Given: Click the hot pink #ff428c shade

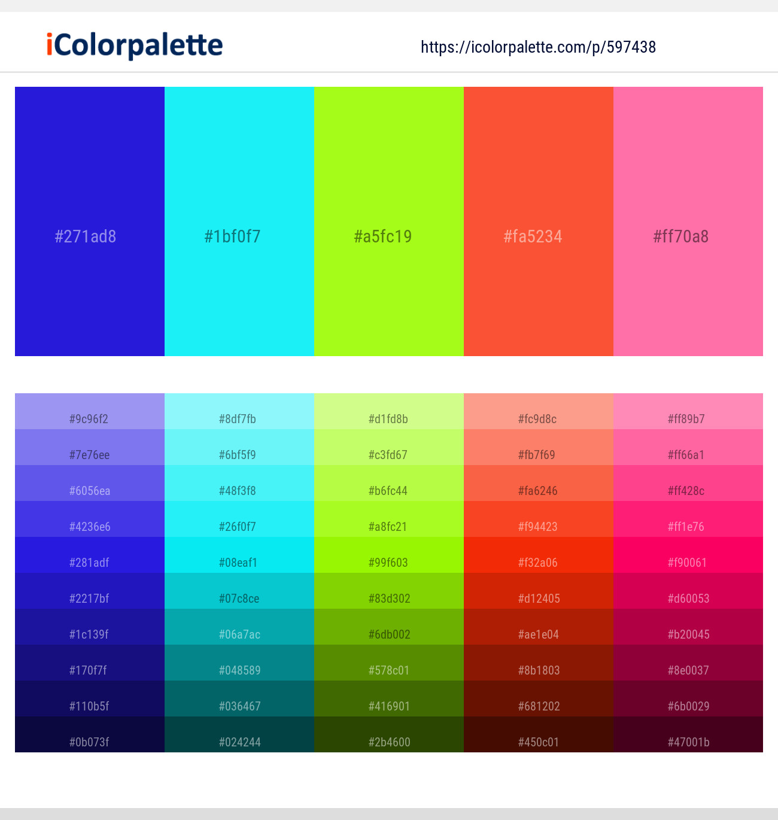Looking at the screenshot, I should pyautogui.click(x=688, y=483).
